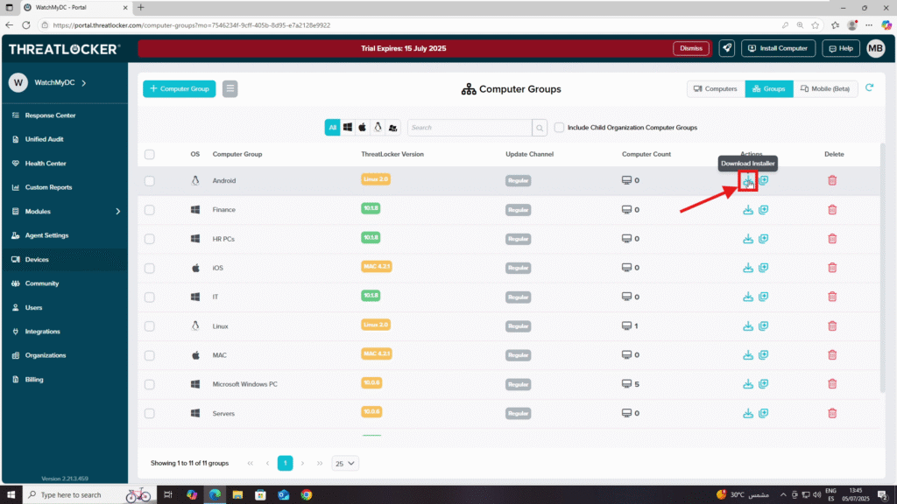Download installer for Linux group
Viewport: 897px width, 504px height.
click(748, 325)
